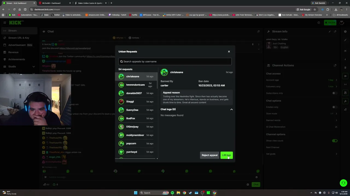Pop out the Chat panel
This screenshot has width=350, height=196.
click(258, 32)
